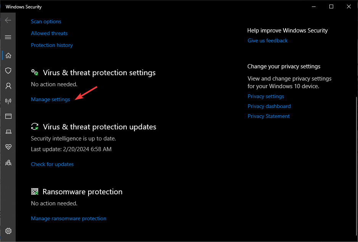Click the Scan options link
This screenshot has width=358, height=242.
[x=46, y=22]
